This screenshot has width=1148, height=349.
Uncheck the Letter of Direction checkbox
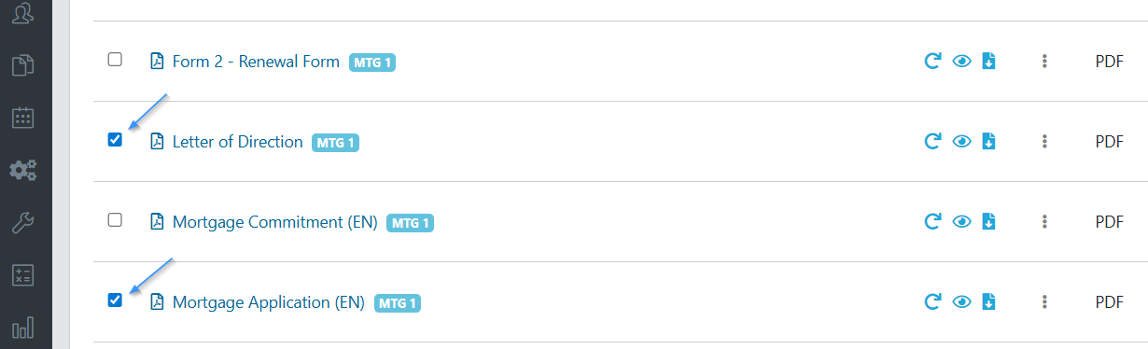click(115, 140)
